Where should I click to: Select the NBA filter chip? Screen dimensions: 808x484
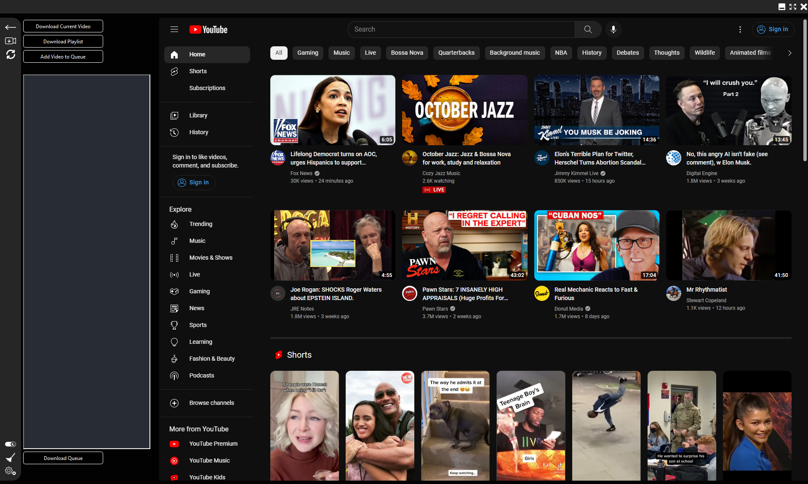click(x=561, y=53)
